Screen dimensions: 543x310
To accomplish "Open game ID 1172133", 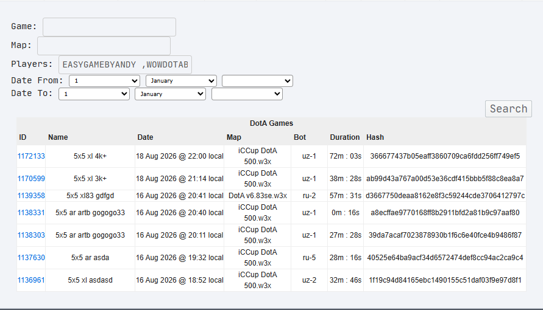I will 31,156.
